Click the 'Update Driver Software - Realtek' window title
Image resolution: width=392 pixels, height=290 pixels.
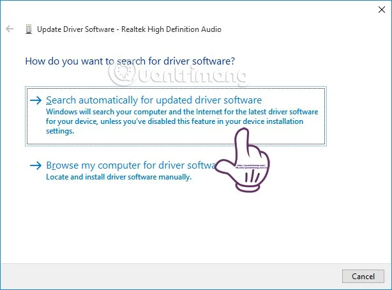tap(129, 29)
